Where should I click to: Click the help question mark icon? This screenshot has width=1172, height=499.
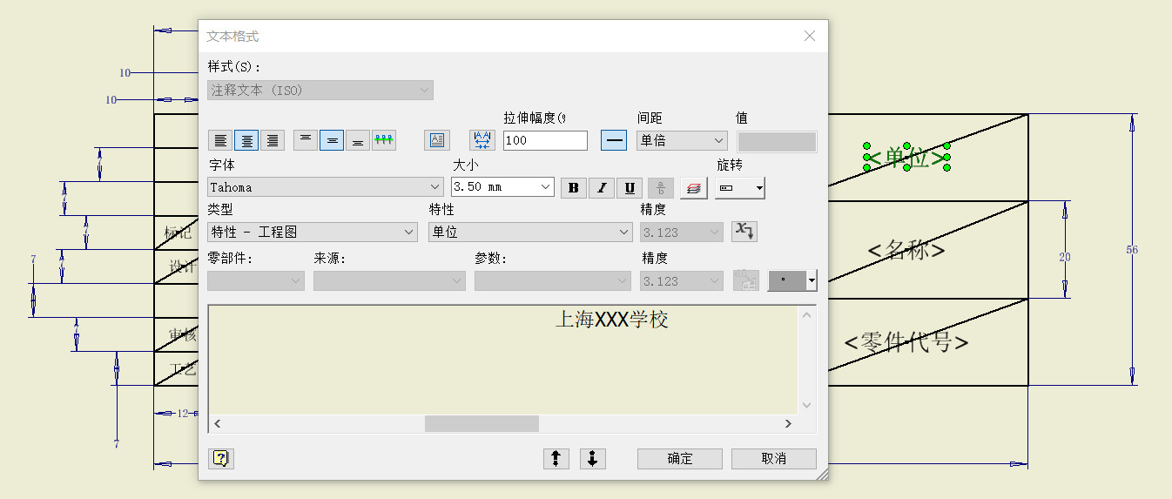[x=221, y=458]
